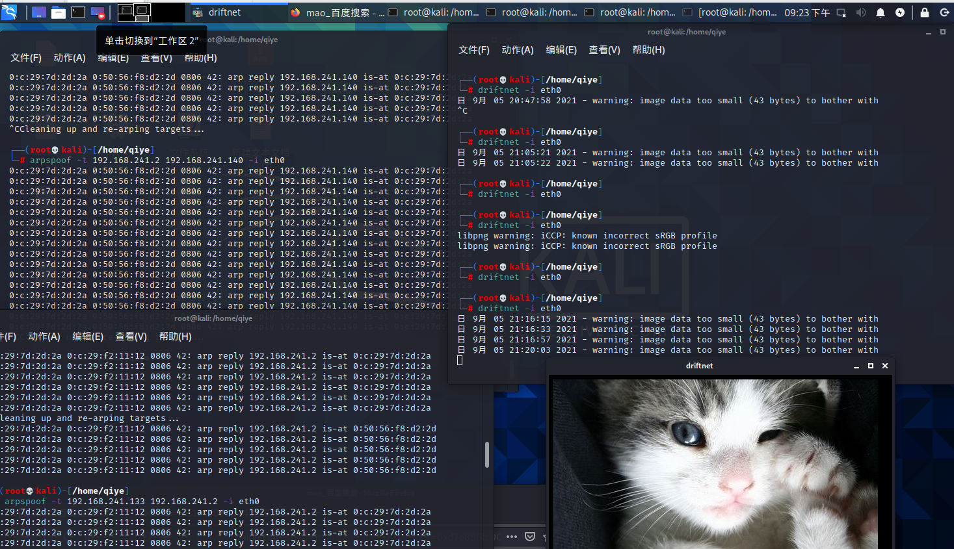
Task: Select bracketed [root@kali taskbar entry
Action: coord(730,12)
